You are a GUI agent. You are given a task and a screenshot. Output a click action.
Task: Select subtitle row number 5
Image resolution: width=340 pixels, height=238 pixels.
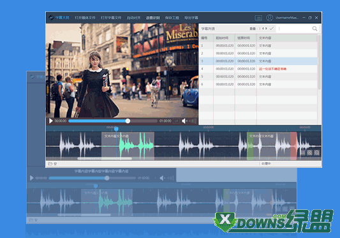(x=258, y=77)
